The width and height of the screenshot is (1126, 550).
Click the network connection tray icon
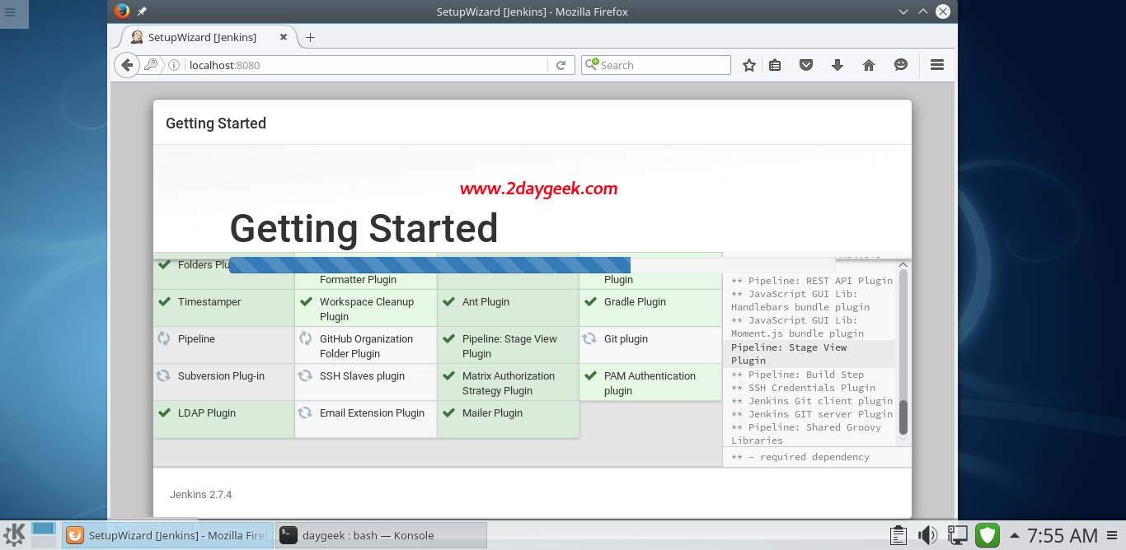(957, 535)
